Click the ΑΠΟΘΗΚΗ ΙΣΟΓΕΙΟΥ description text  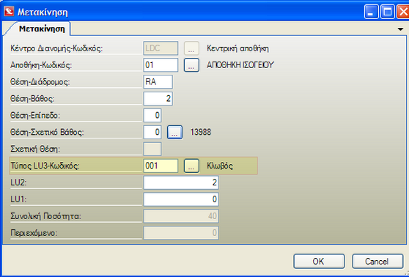240,65
